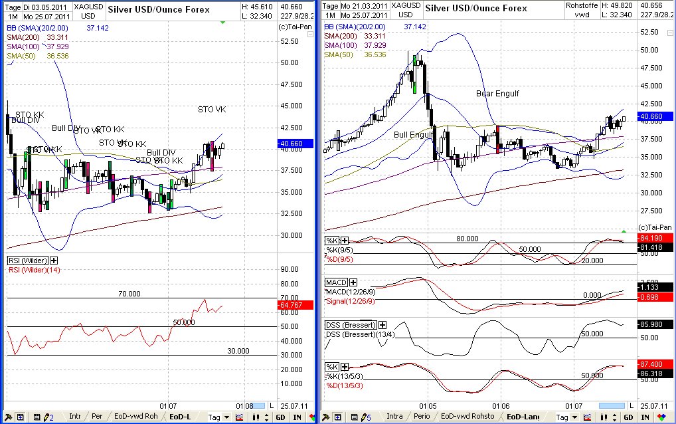Switch to EoD-vwd Roh tab in left chart

click(136, 416)
